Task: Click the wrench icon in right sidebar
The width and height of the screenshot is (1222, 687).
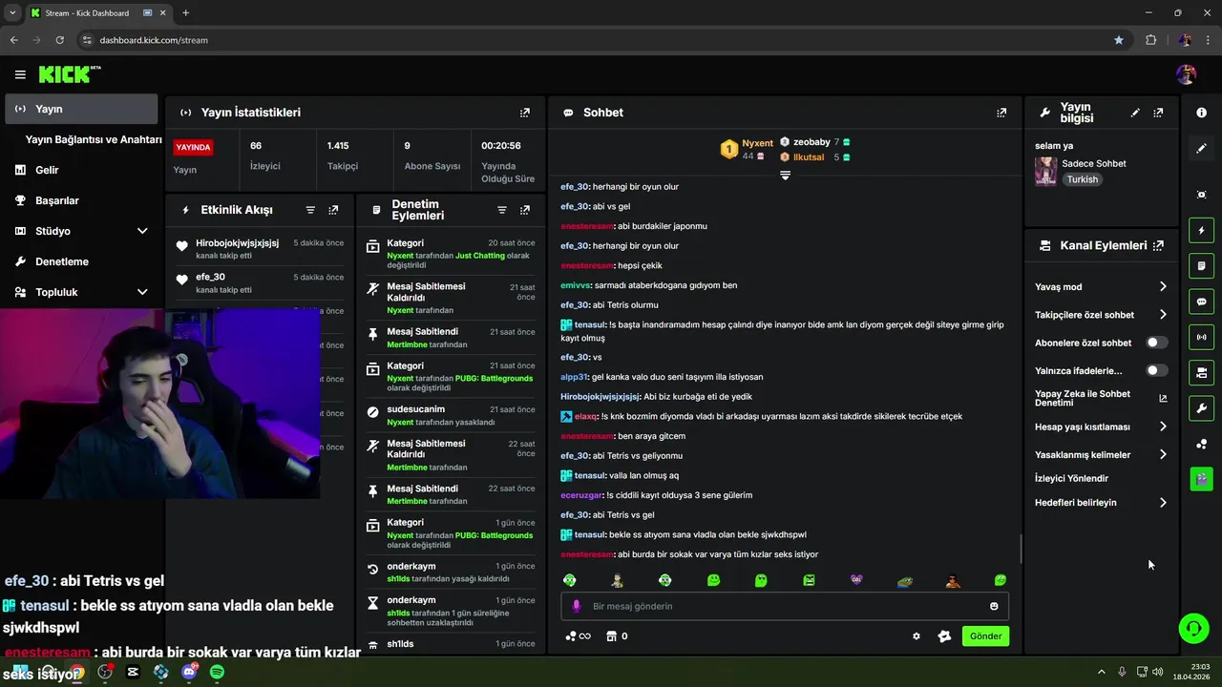Action: click(1201, 408)
